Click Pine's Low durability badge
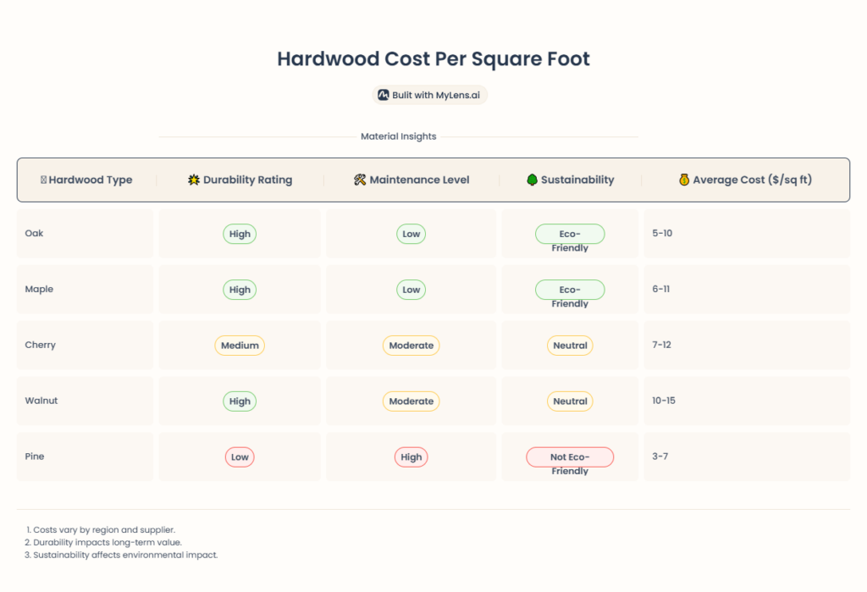The width and height of the screenshot is (867, 592). (240, 457)
